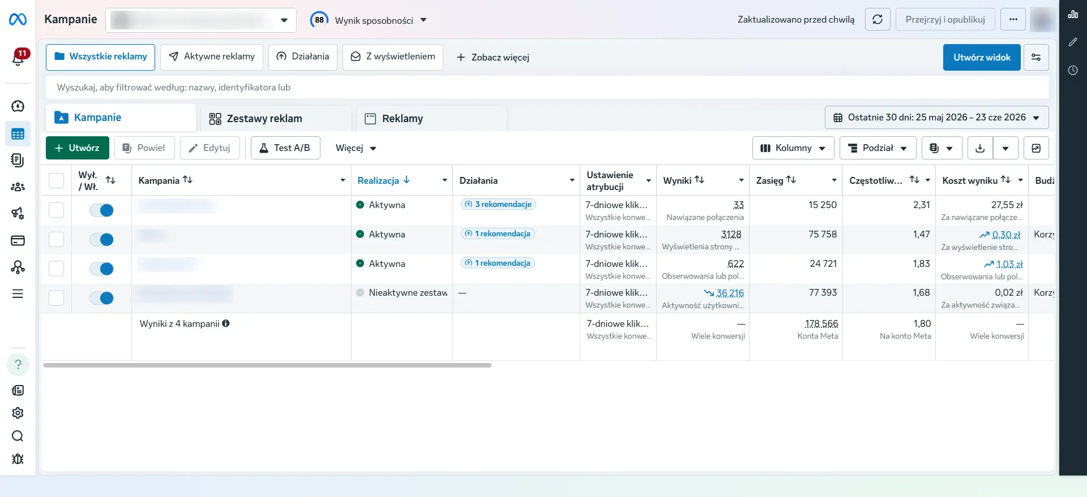
Task: Toggle off the Nieaktywne zestaw campaign
Action: pos(102,299)
